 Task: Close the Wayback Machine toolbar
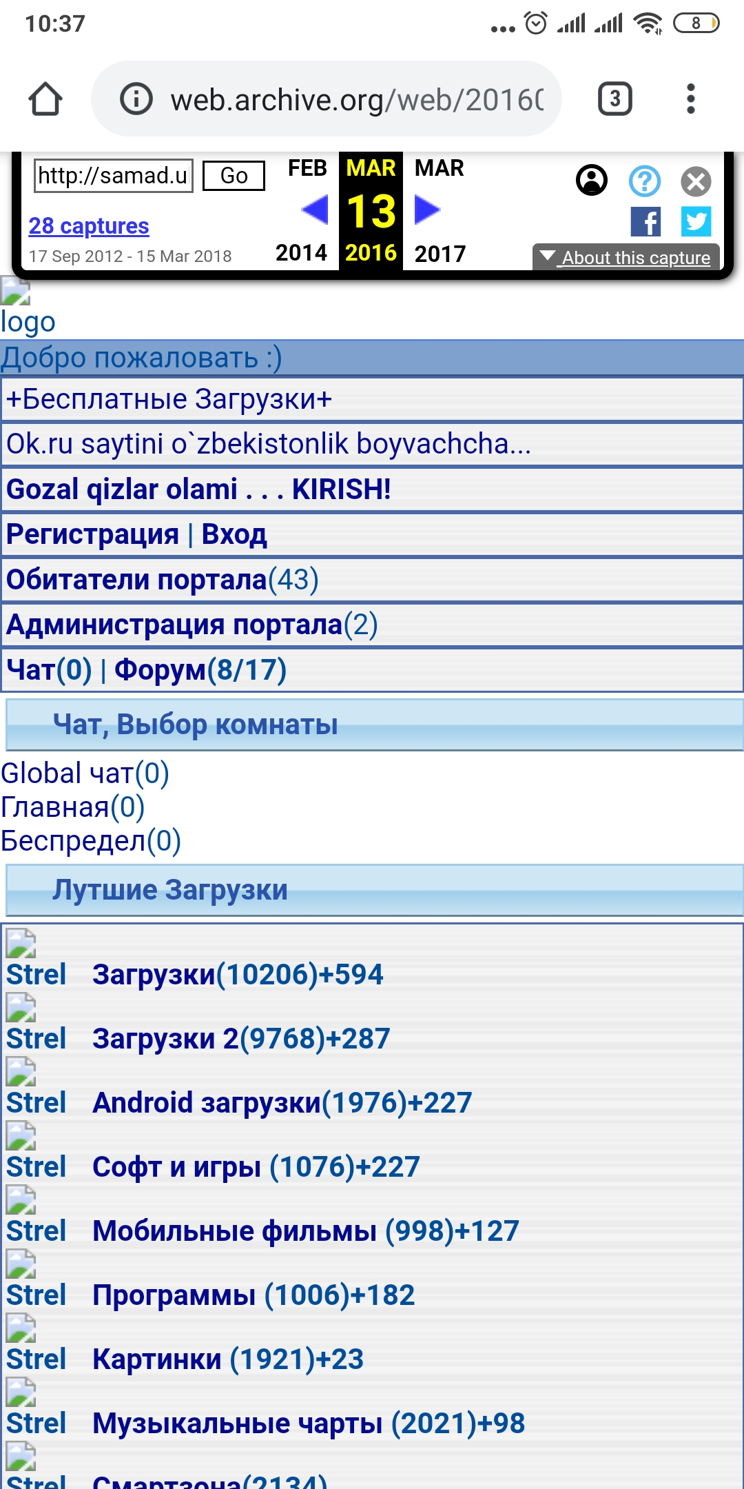[x=696, y=181]
